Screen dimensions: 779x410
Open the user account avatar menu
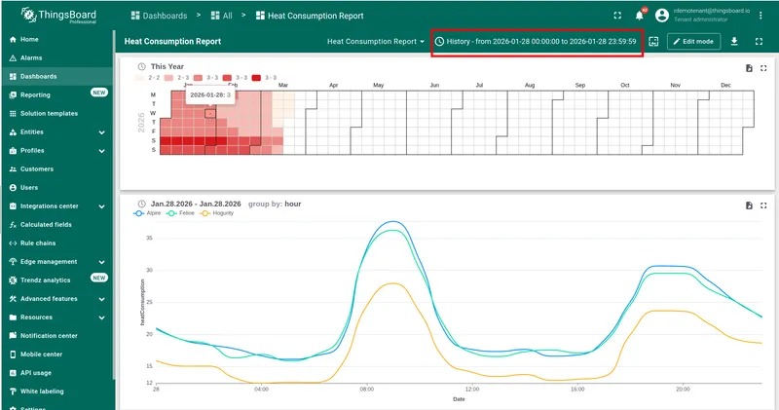(x=662, y=16)
